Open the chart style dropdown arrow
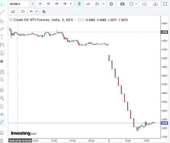This screenshot has width=170, height=143. (x=104, y=4)
